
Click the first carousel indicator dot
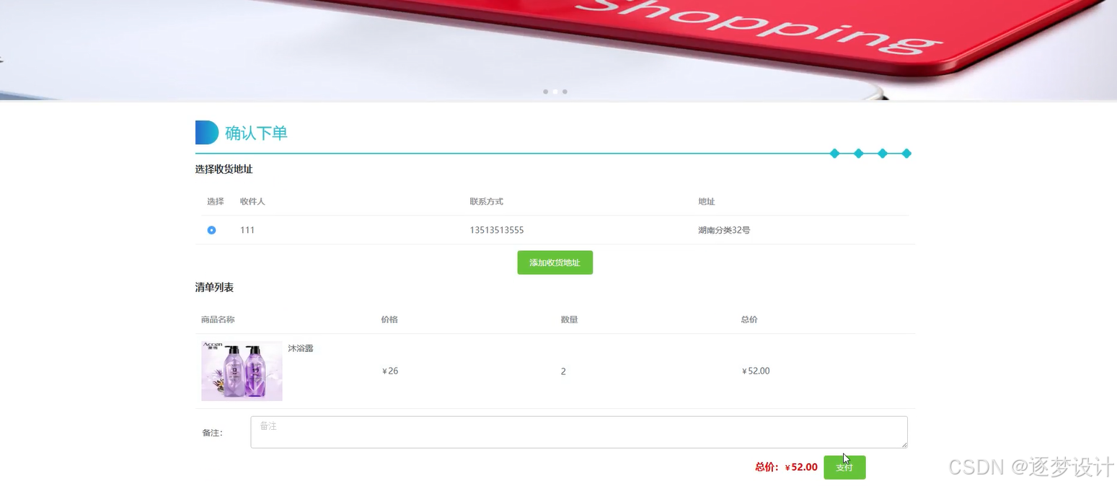pyautogui.click(x=545, y=92)
